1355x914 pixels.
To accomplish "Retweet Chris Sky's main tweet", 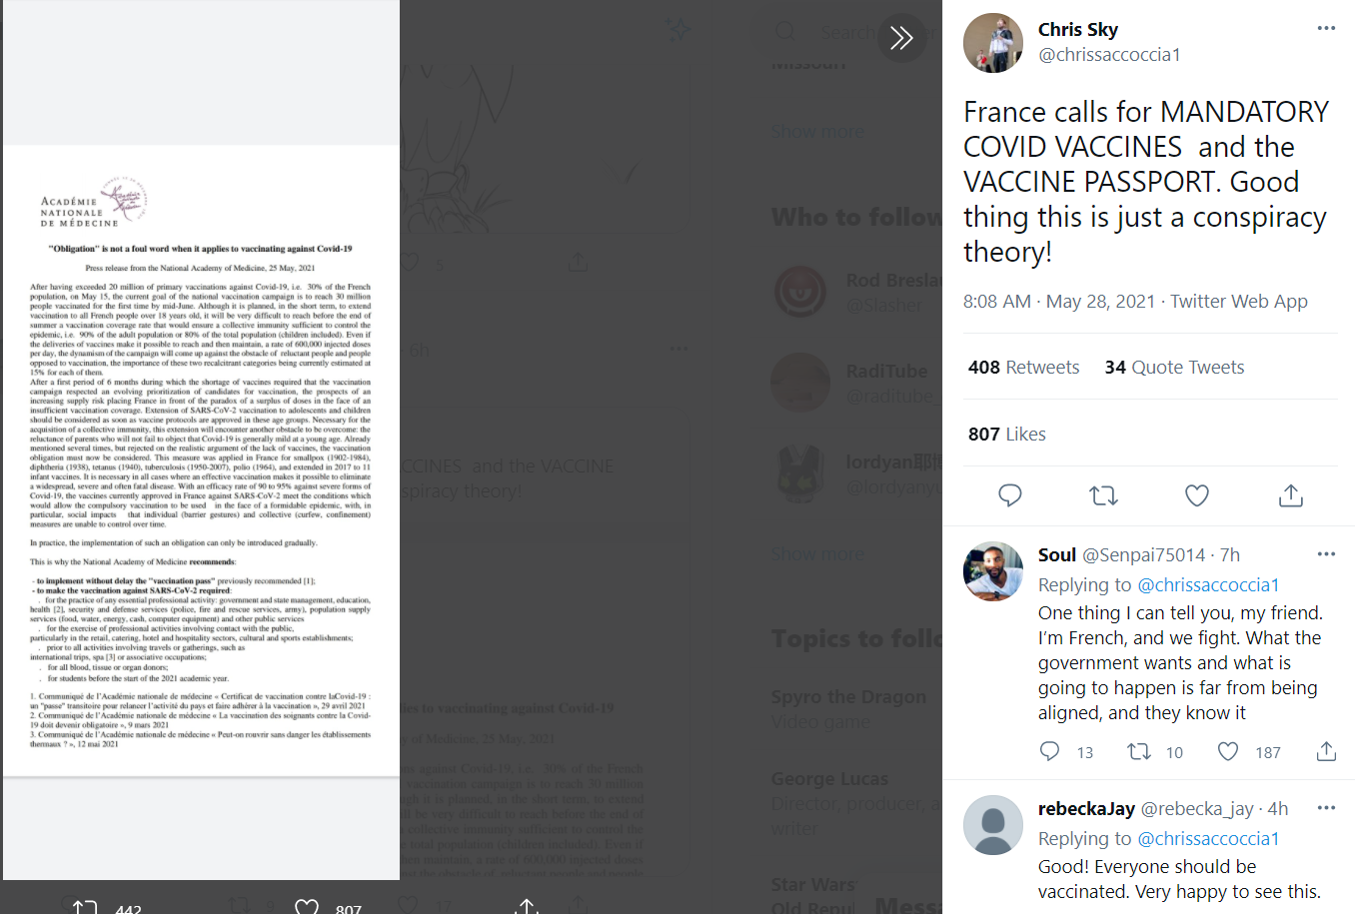I will [x=1103, y=494].
